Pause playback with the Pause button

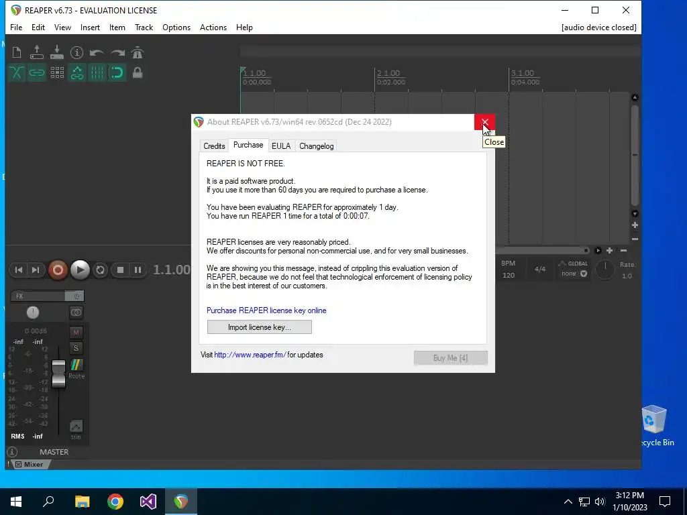(138, 270)
